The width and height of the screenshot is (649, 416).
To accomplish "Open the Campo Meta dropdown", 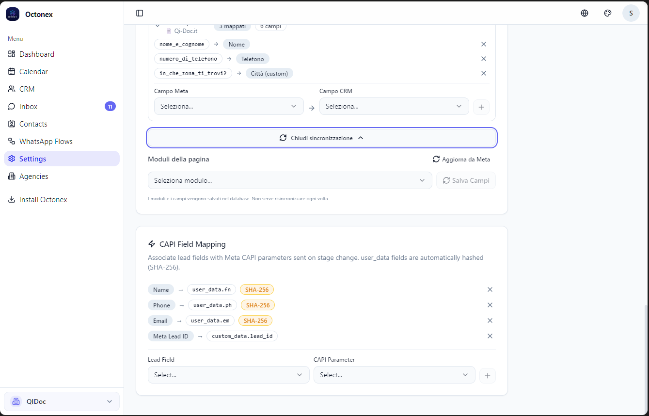I will coord(229,106).
